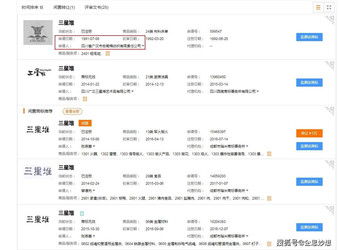
Task: Expand agency 四川西南商标事务所有限公司 dropdown
Action: pos(258,91)
